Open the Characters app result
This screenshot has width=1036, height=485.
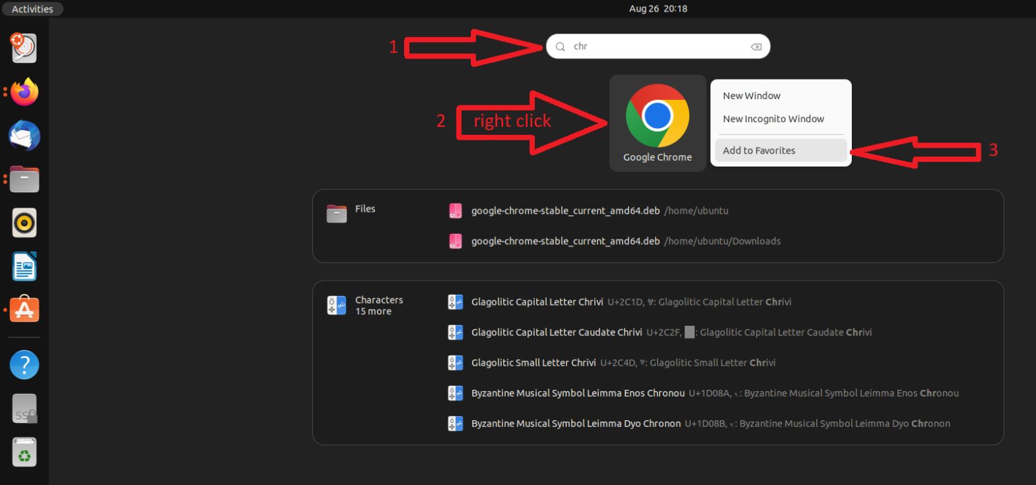tap(378, 302)
